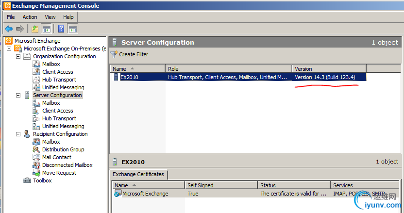Screen dimensions: 404x213
Task: Select the Distribution Group tree label
Action: point(63,149)
